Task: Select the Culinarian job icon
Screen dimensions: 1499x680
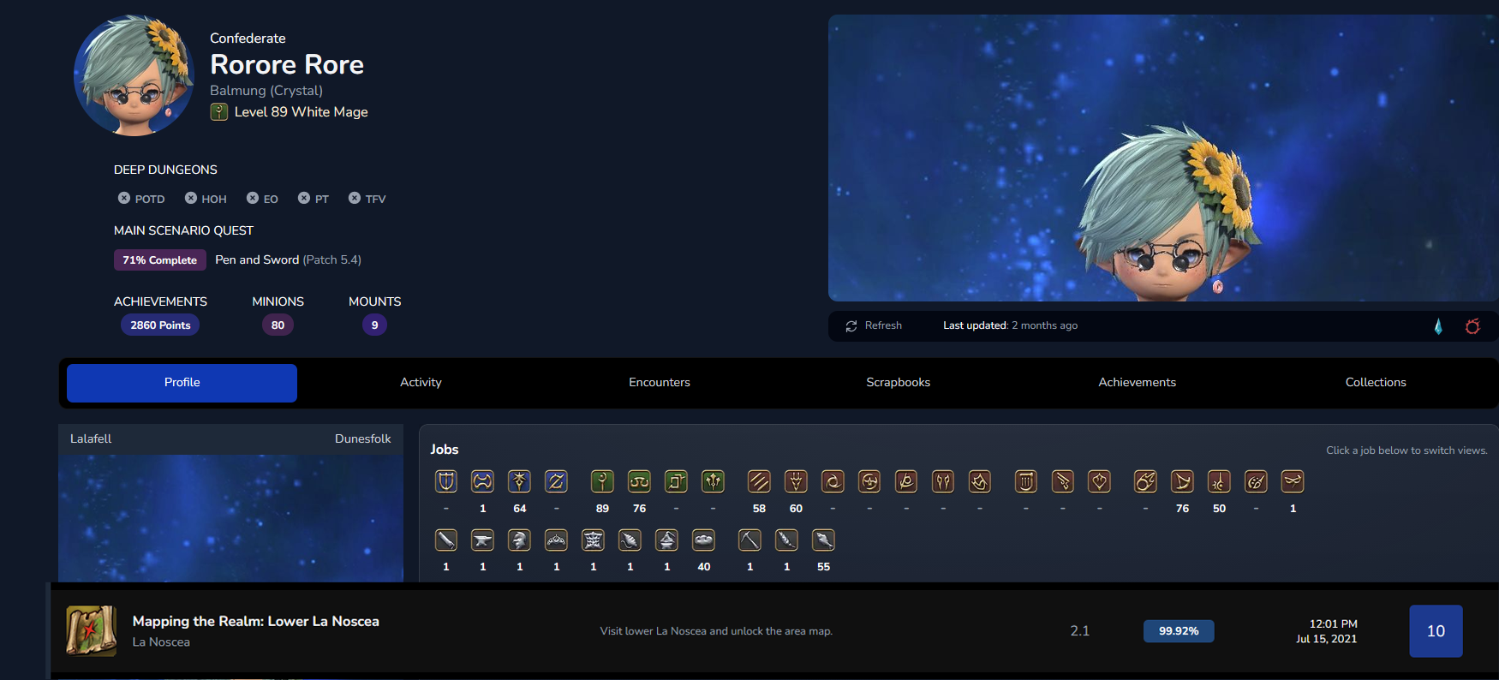Action: pos(704,540)
